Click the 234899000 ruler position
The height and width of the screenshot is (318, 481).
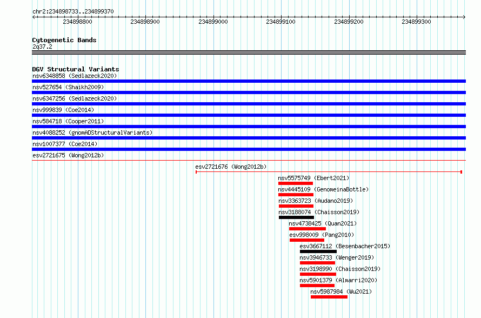213,22
